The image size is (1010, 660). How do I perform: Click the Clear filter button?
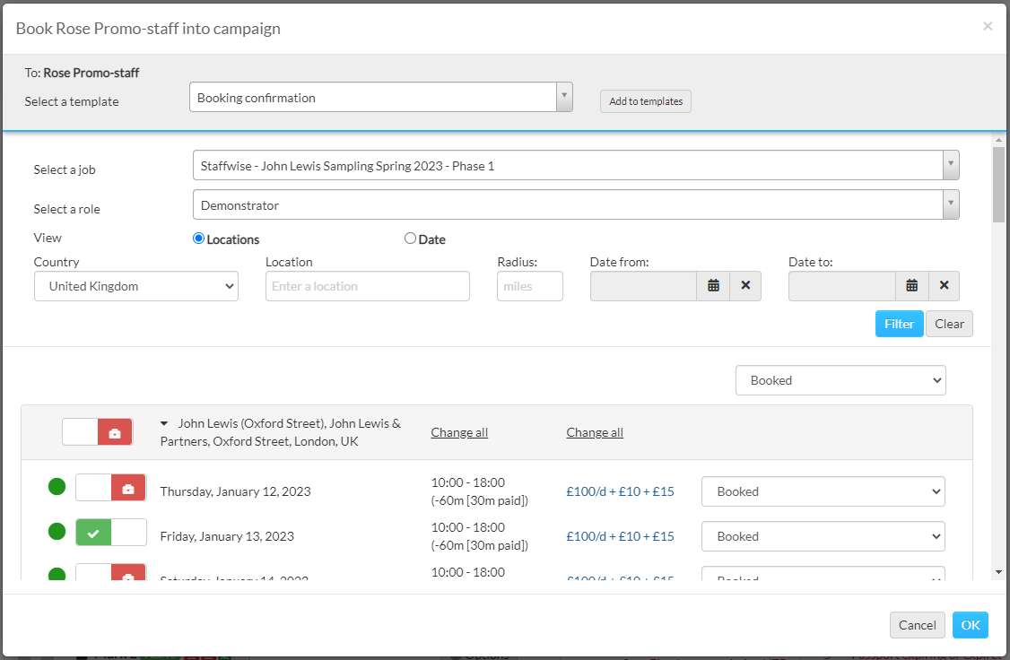click(949, 324)
